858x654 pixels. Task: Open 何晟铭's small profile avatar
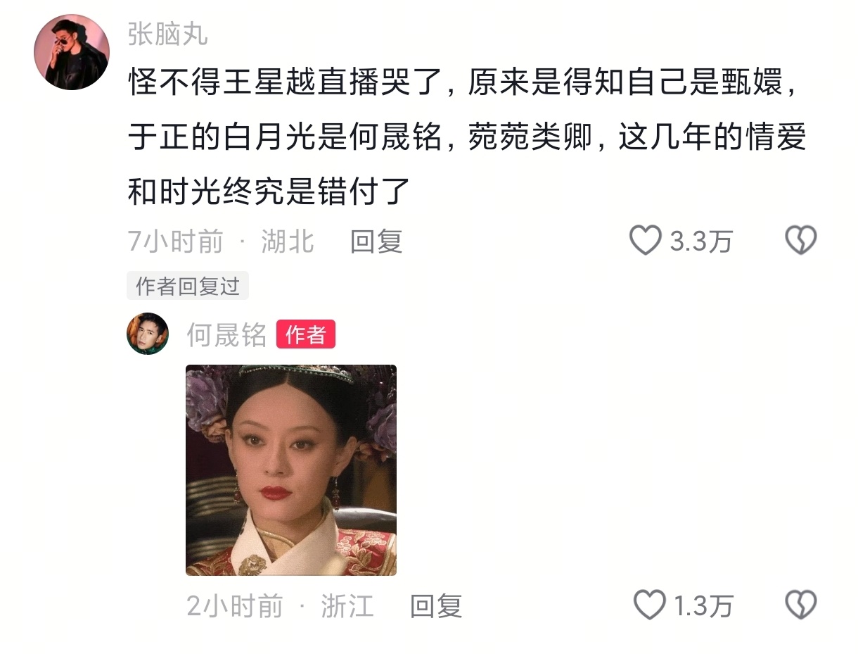click(x=148, y=334)
